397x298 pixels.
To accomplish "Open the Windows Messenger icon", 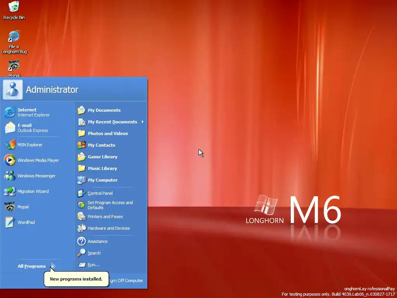I will point(10,176).
